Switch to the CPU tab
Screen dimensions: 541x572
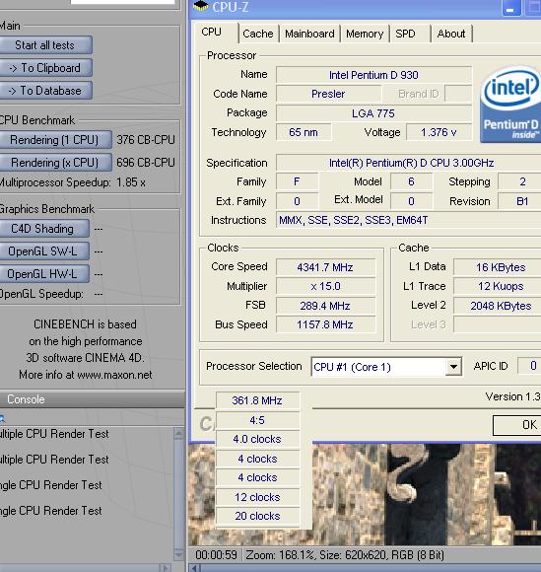pyautogui.click(x=216, y=33)
